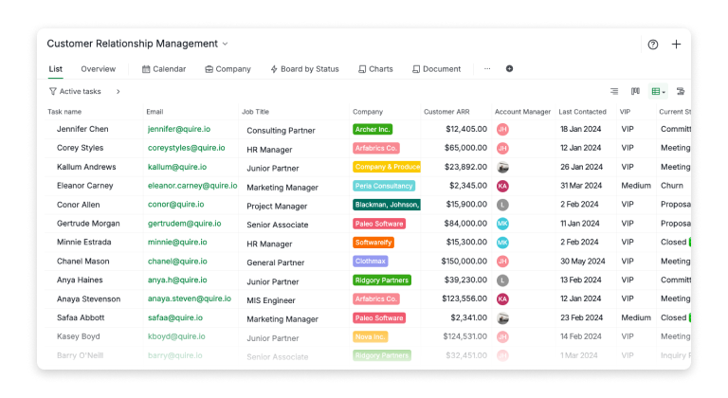Screen dimensions: 728x398
Task: Click the green Archer Inc. company tag
Action: point(373,129)
